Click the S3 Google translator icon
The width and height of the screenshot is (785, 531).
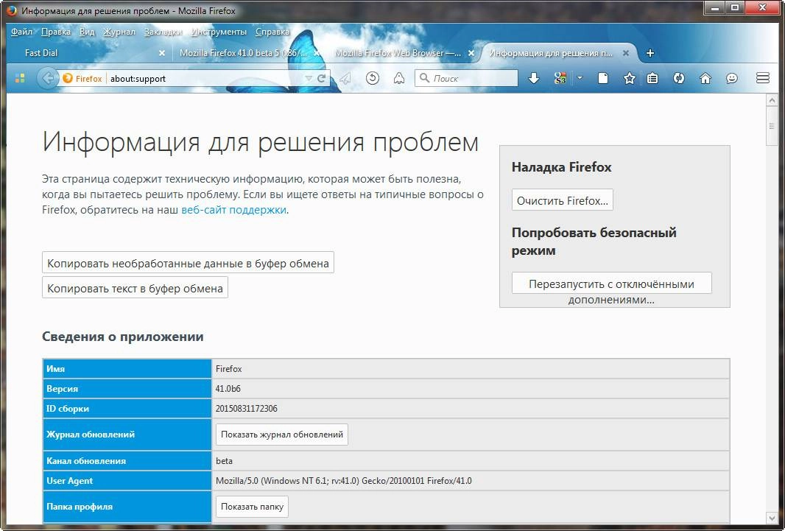pyautogui.click(x=560, y=79)
